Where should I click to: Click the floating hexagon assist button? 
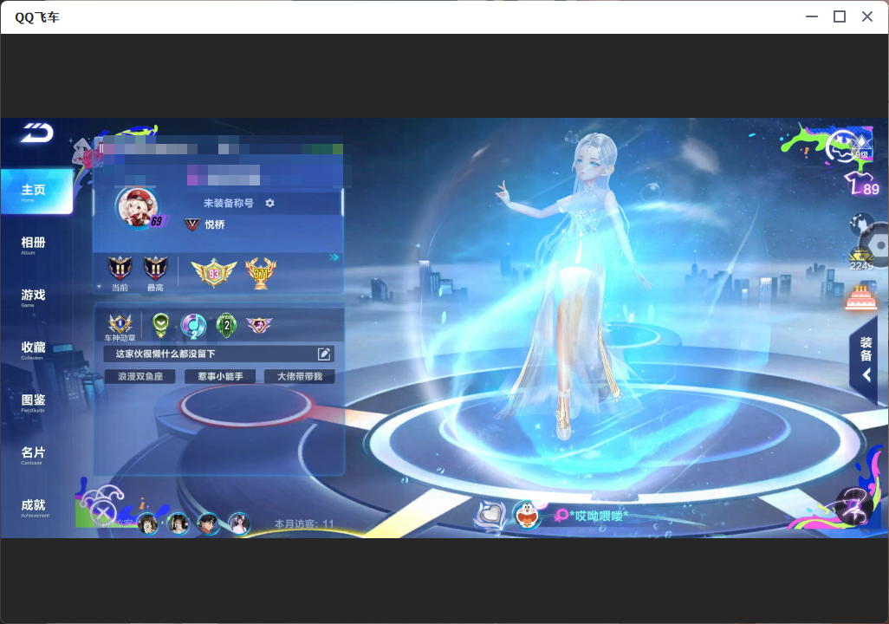tap(878, 245)
